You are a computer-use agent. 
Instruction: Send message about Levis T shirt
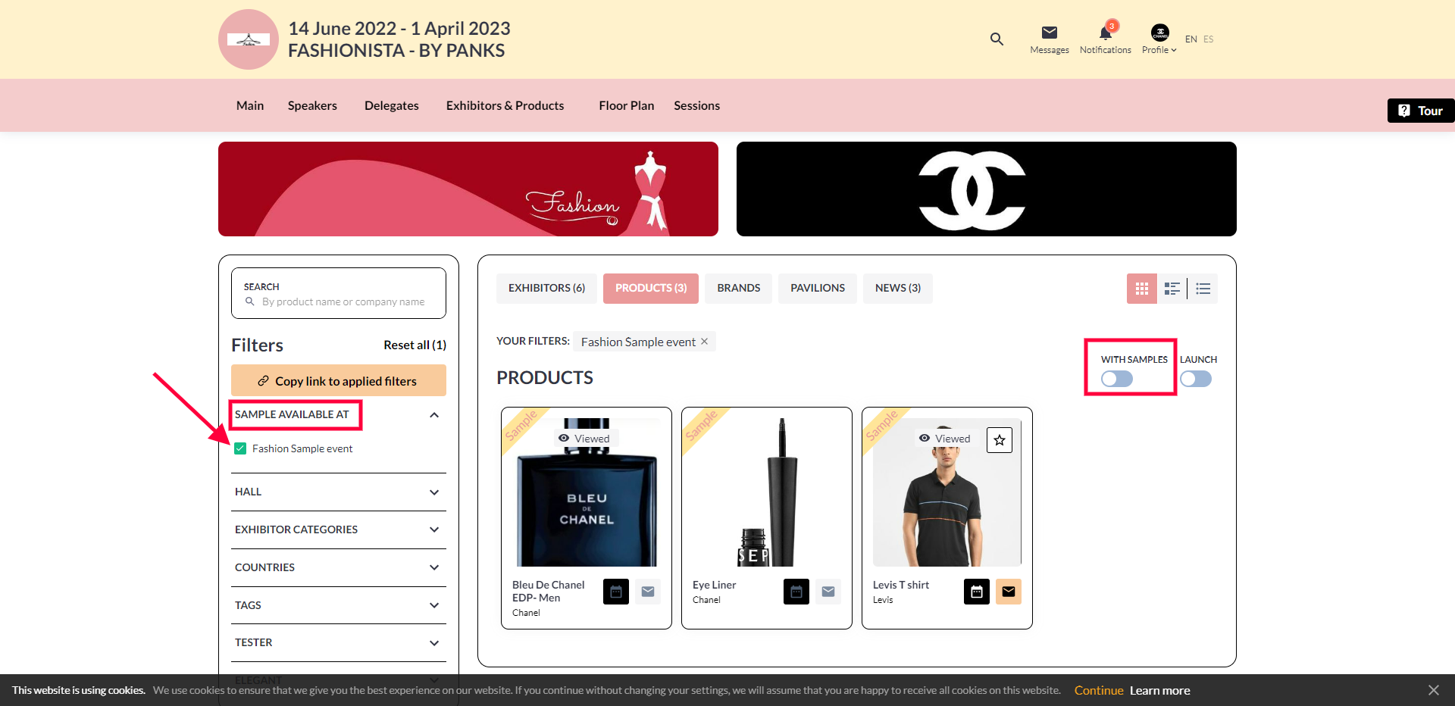tap(1008, 592)
